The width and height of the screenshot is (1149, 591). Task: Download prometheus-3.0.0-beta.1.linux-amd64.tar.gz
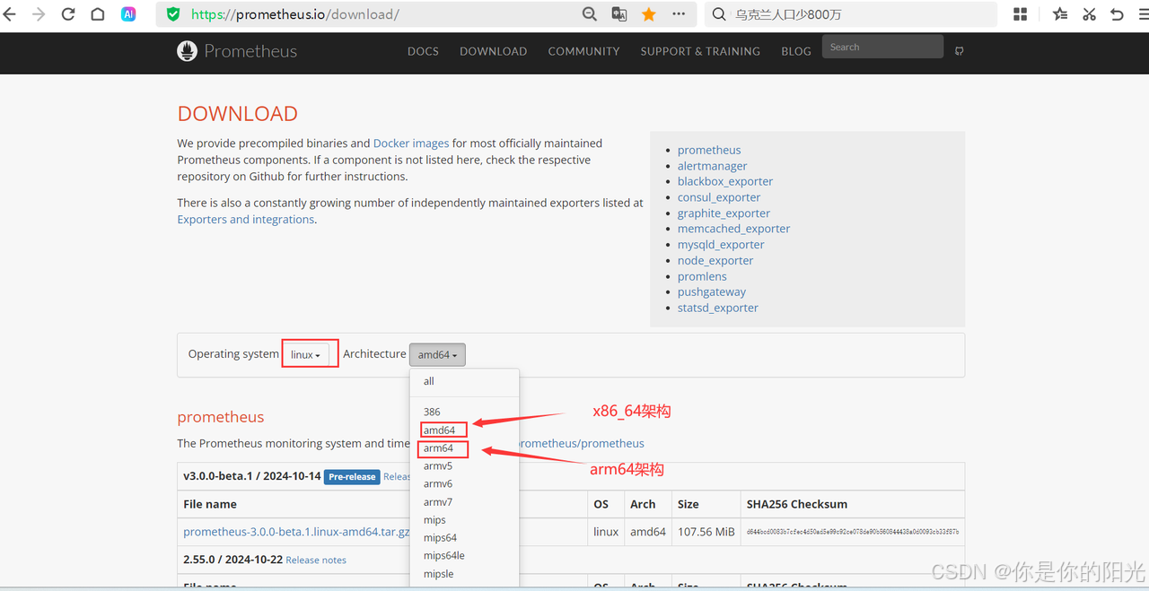coord(296,532)
